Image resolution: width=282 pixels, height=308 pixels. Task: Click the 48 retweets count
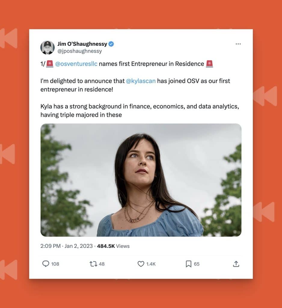[102, 264]
